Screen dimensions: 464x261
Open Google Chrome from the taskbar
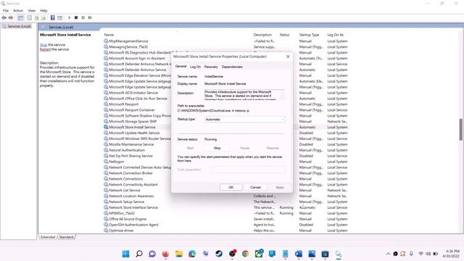click(x=245, y=254)
